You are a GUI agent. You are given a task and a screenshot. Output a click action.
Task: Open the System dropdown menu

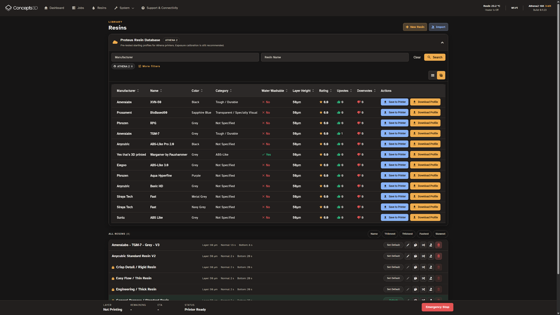tap(124, 8)
